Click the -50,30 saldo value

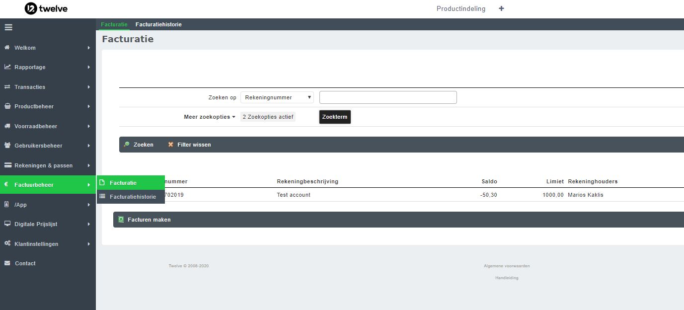(x=489, y=195)
